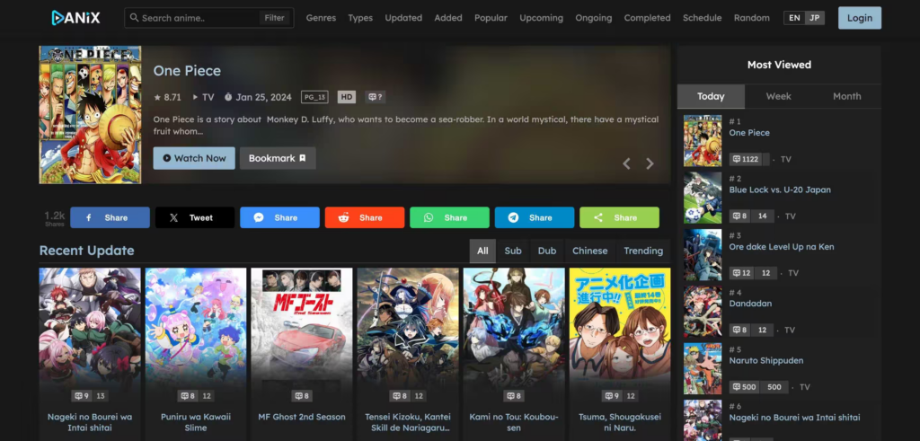Click the One Piece featured poster

click(91, 115)
